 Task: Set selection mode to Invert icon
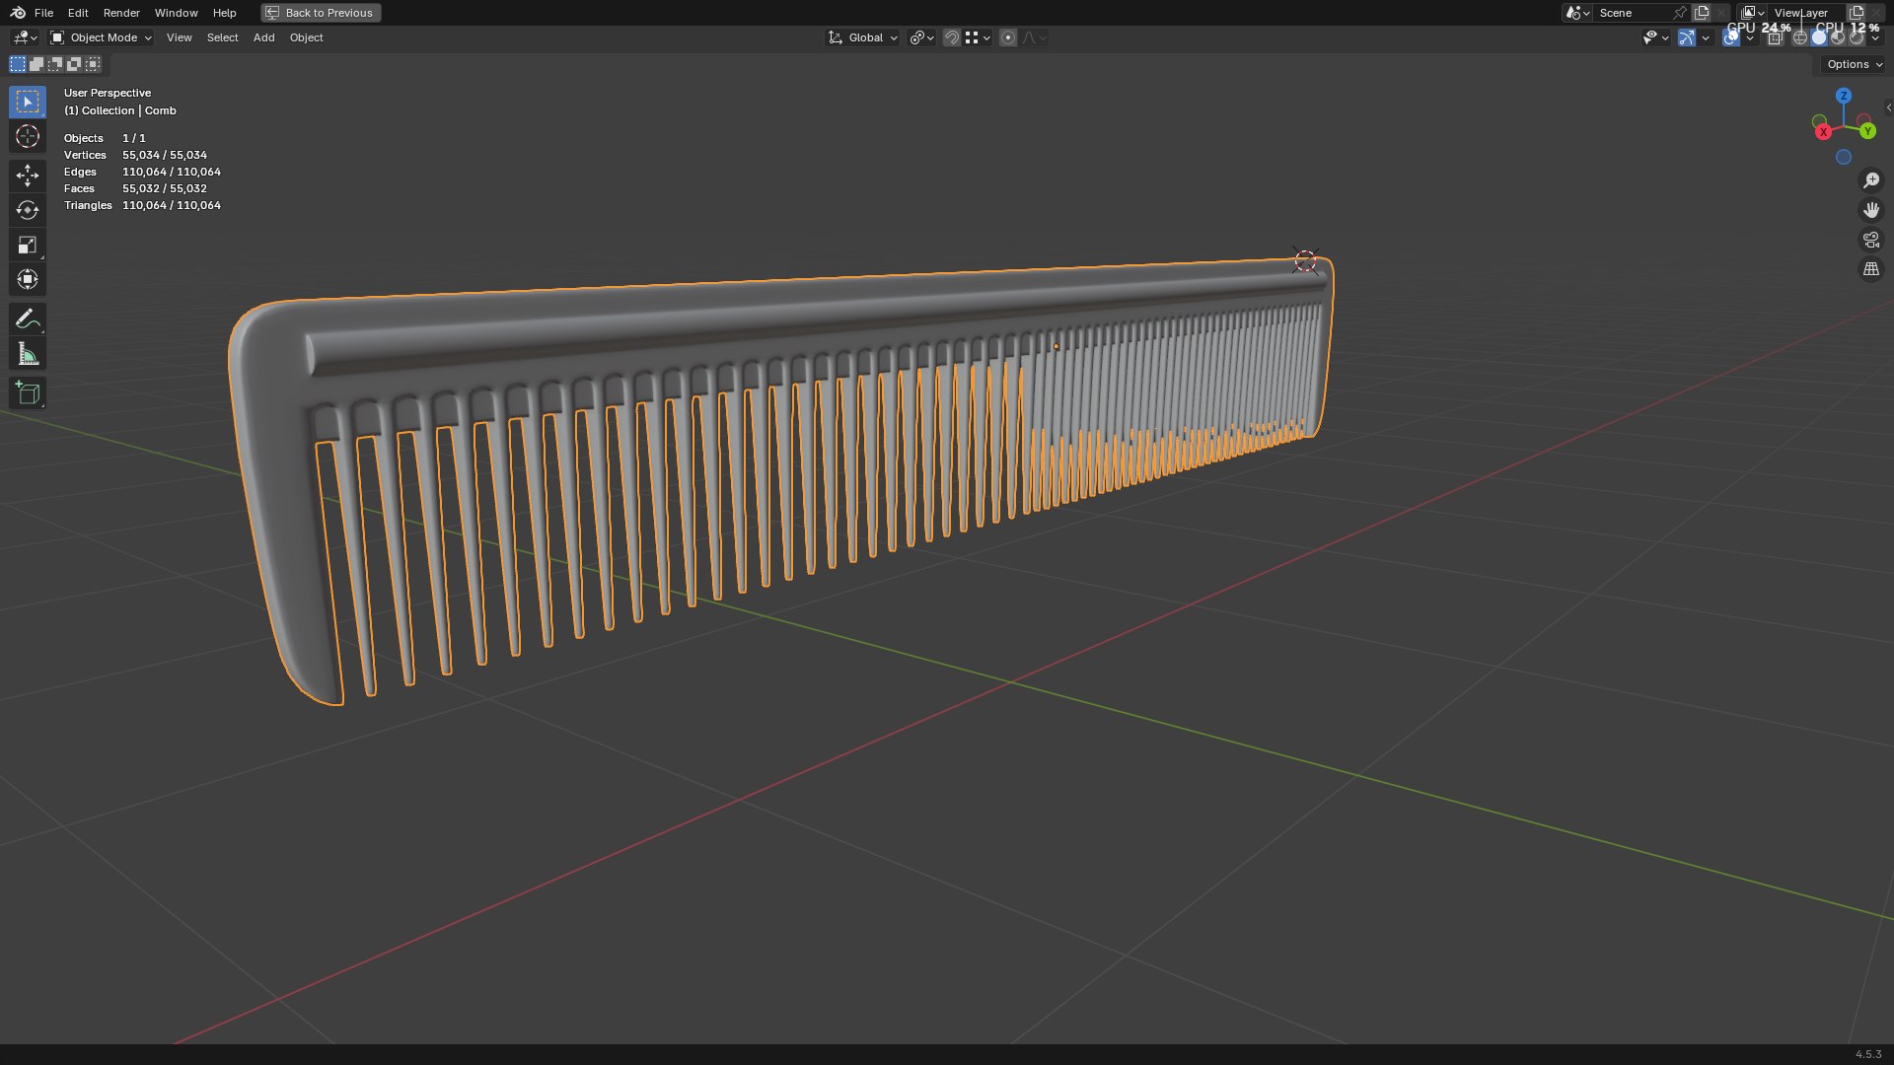(x=74, y=64)
